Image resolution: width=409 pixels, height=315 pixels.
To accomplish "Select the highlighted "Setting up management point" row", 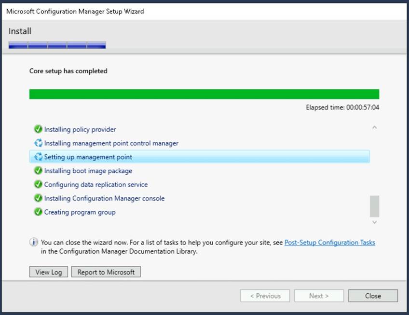I will (x=200, y=157).
